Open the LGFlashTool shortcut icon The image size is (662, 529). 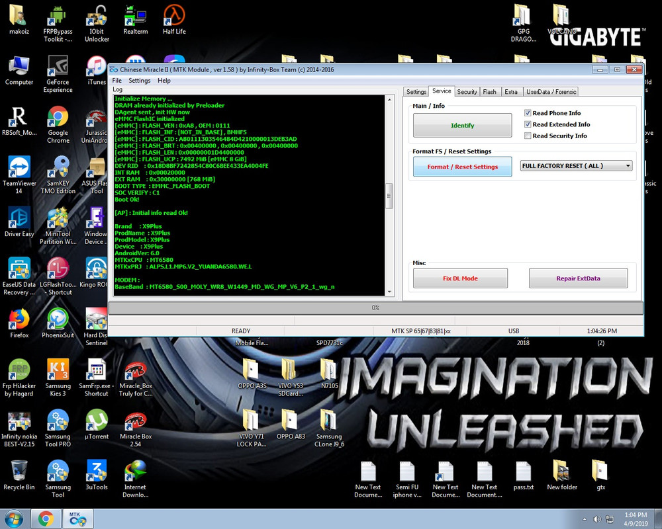coord(58,277)
